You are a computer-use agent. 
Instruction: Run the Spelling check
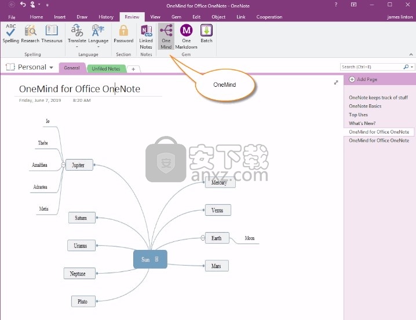[x=10, y=34]
